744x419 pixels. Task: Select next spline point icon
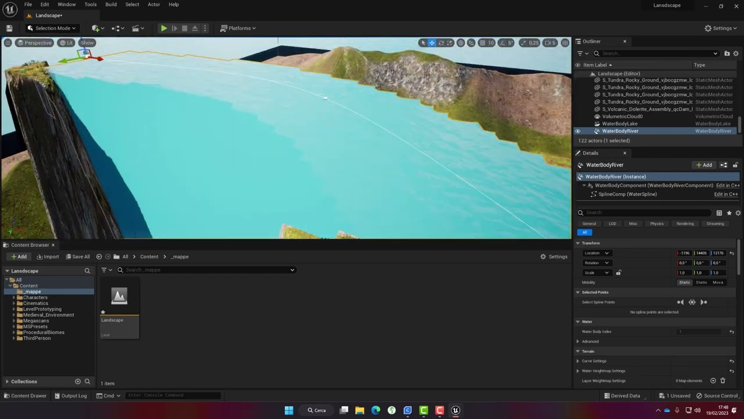click(703, 302)
